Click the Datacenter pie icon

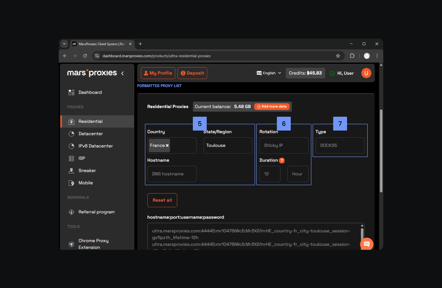coord(71,134)
